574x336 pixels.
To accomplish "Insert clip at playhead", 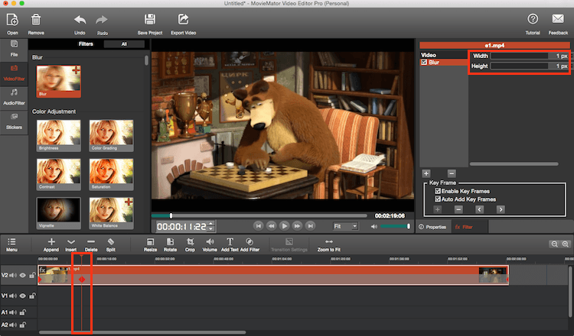I will point(71,244).
